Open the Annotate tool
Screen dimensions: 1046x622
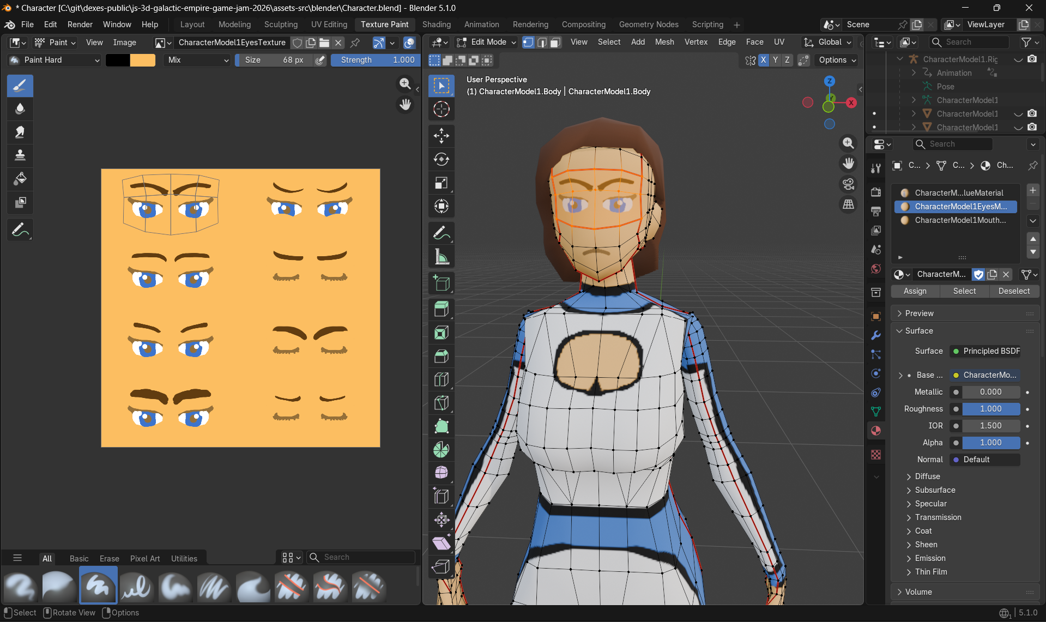click(x=20, y=230)
